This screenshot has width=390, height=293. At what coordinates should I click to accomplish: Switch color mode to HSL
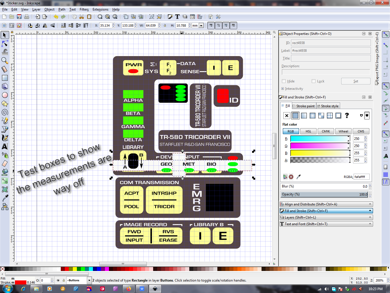click(308, 131)
